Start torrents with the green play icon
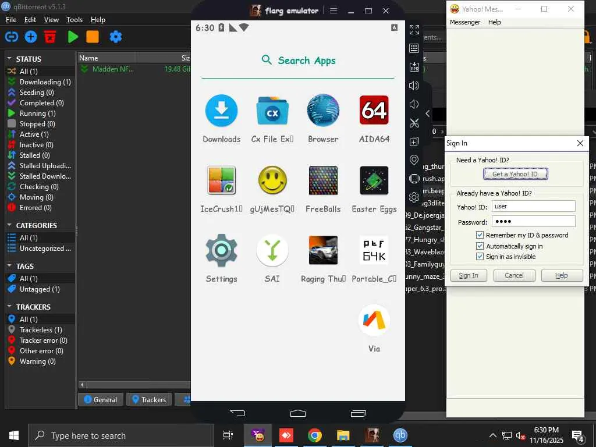 [x=73, y=37]
